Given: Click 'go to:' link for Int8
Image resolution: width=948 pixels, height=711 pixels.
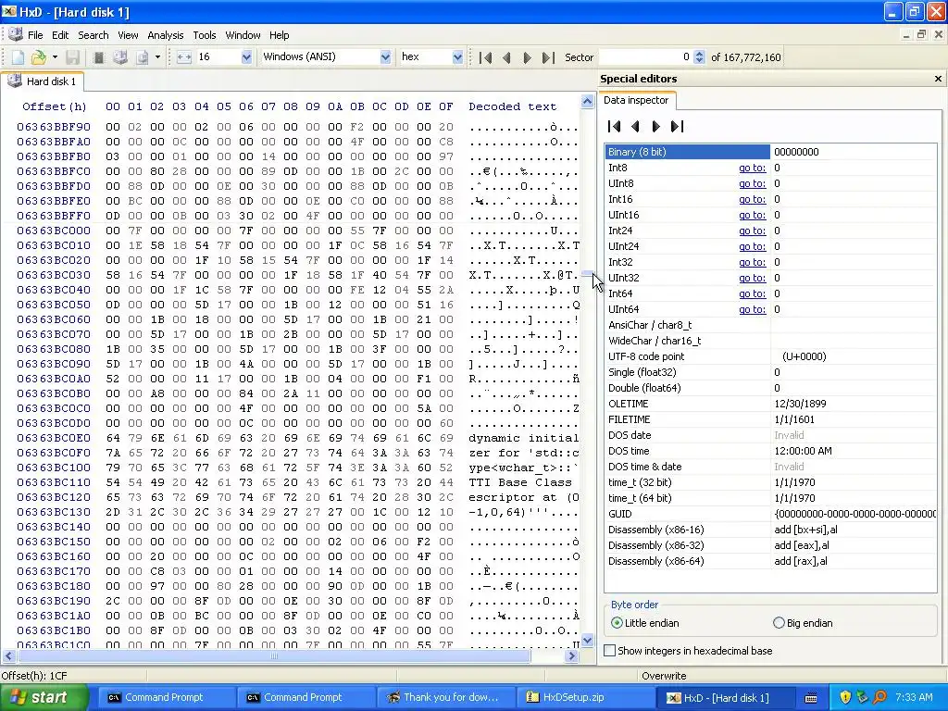Looking at the screenshot, I should click(752, 168).
